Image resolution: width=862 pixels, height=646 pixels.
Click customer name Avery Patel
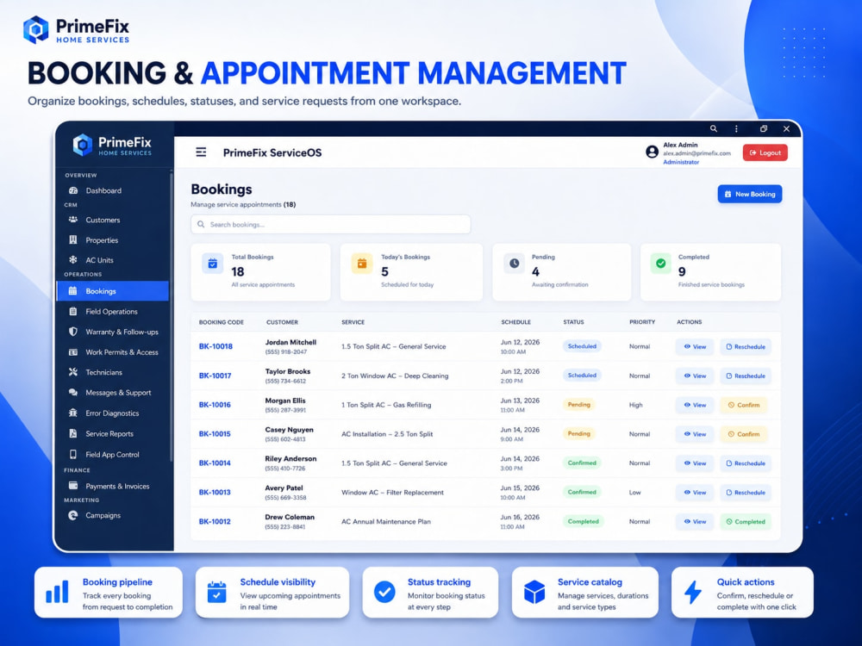click(x=284, y=488)
